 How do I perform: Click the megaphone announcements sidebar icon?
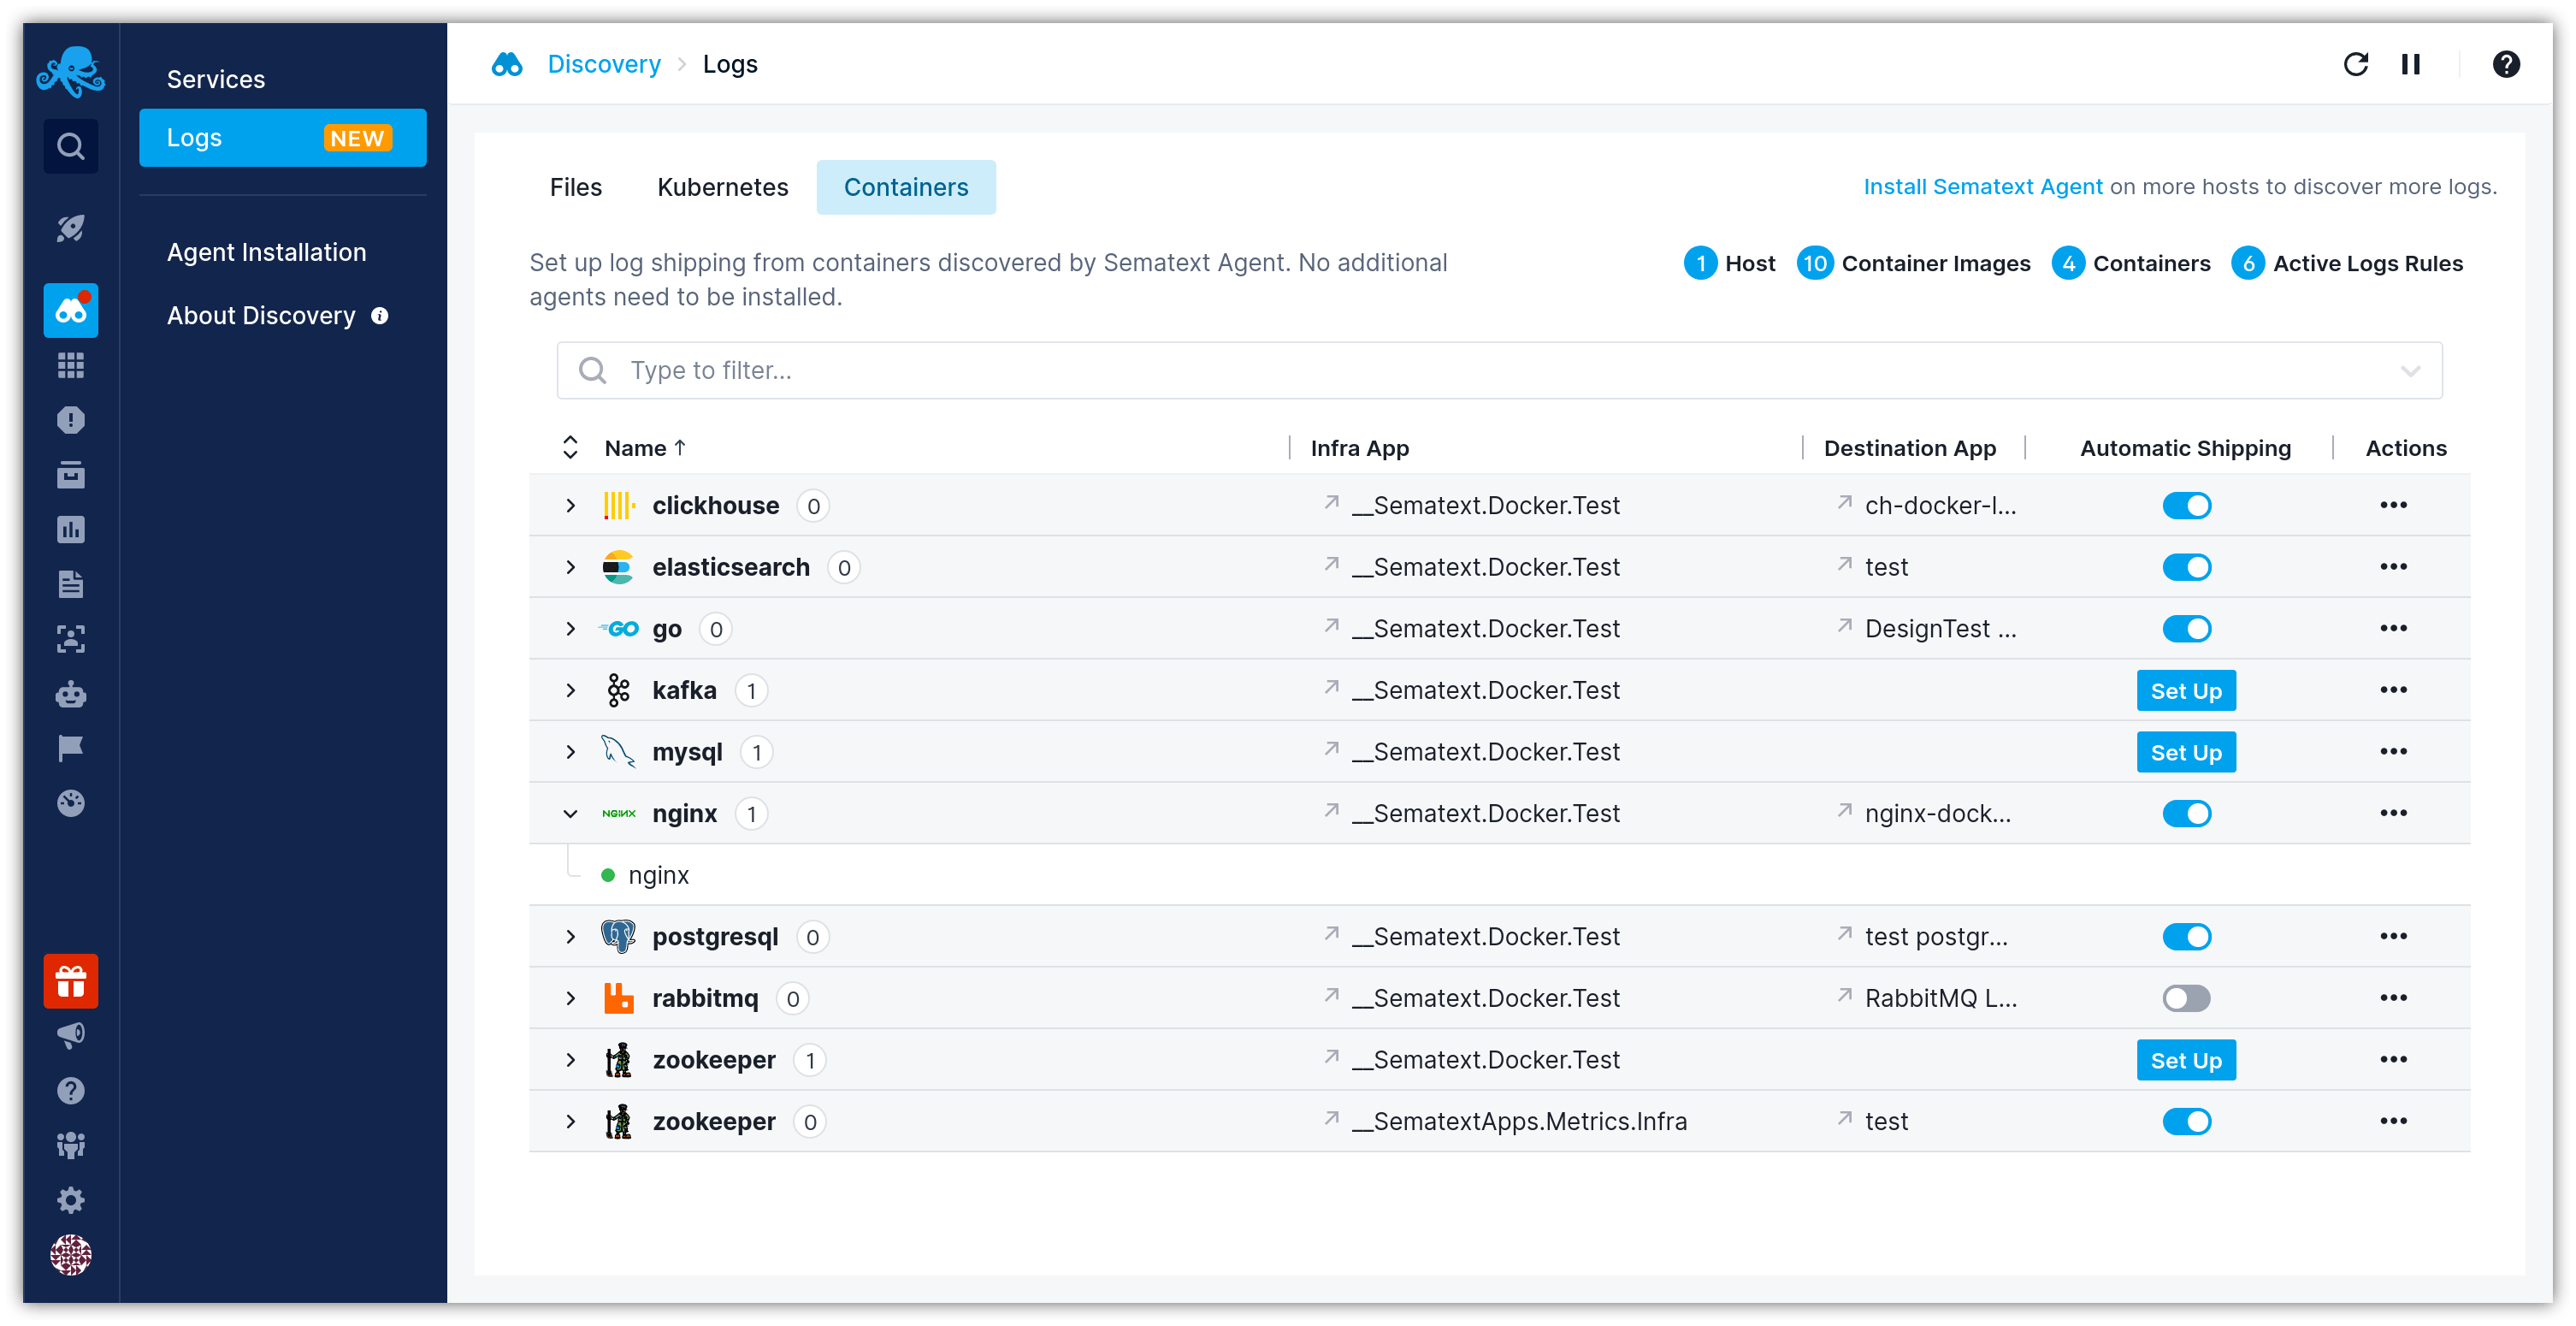(x=70, y=1035)
